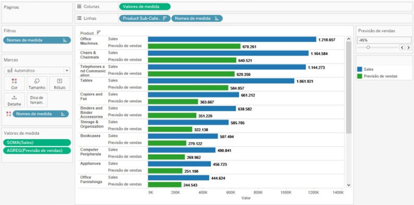Increase Previsão de vendas with right arrow

[x=408, y=47]
